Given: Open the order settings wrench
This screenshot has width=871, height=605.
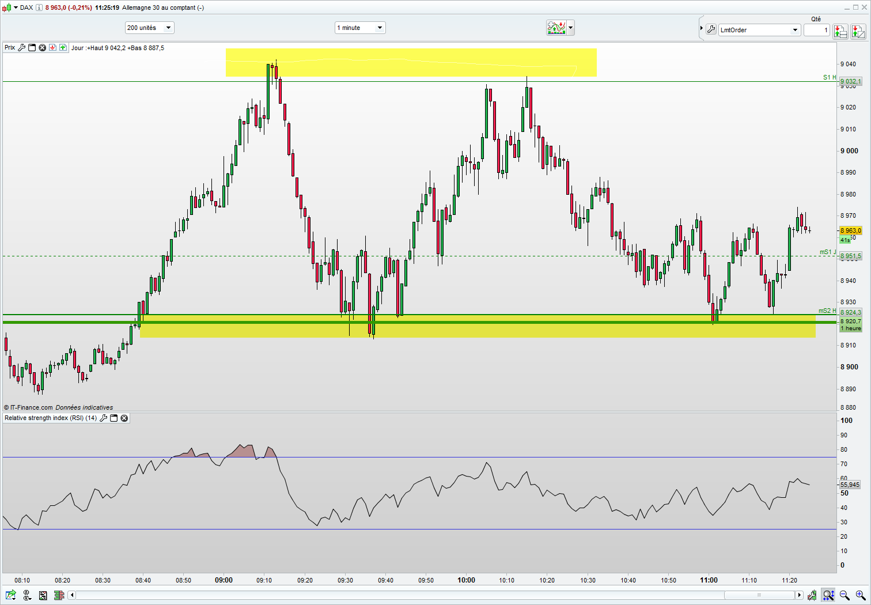Looking at the screenshot, I should pos(711,29).
